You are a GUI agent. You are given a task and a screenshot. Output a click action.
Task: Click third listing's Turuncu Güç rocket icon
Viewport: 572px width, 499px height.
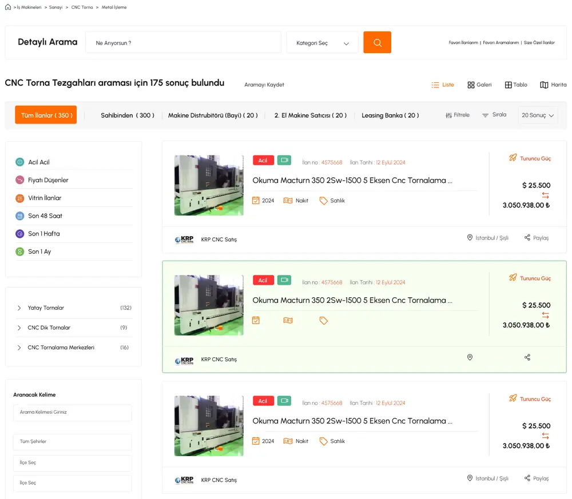pos(513,398)
